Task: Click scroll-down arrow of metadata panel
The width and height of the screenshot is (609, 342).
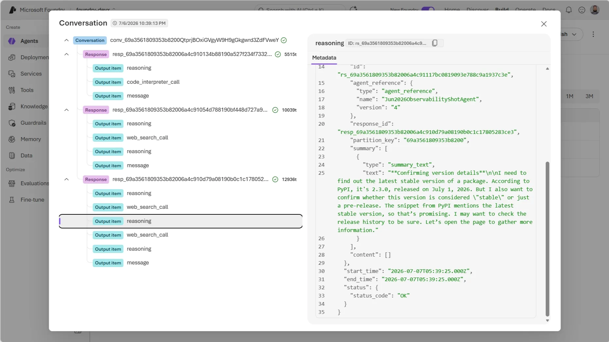Action: point(547,321)
